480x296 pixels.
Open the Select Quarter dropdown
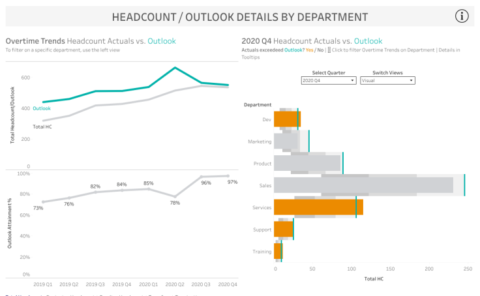pos(328,81)
